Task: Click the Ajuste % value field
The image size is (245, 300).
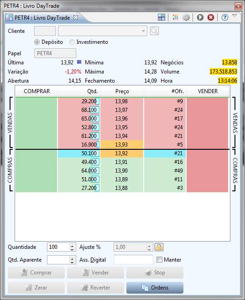Action: pos(130,247)
